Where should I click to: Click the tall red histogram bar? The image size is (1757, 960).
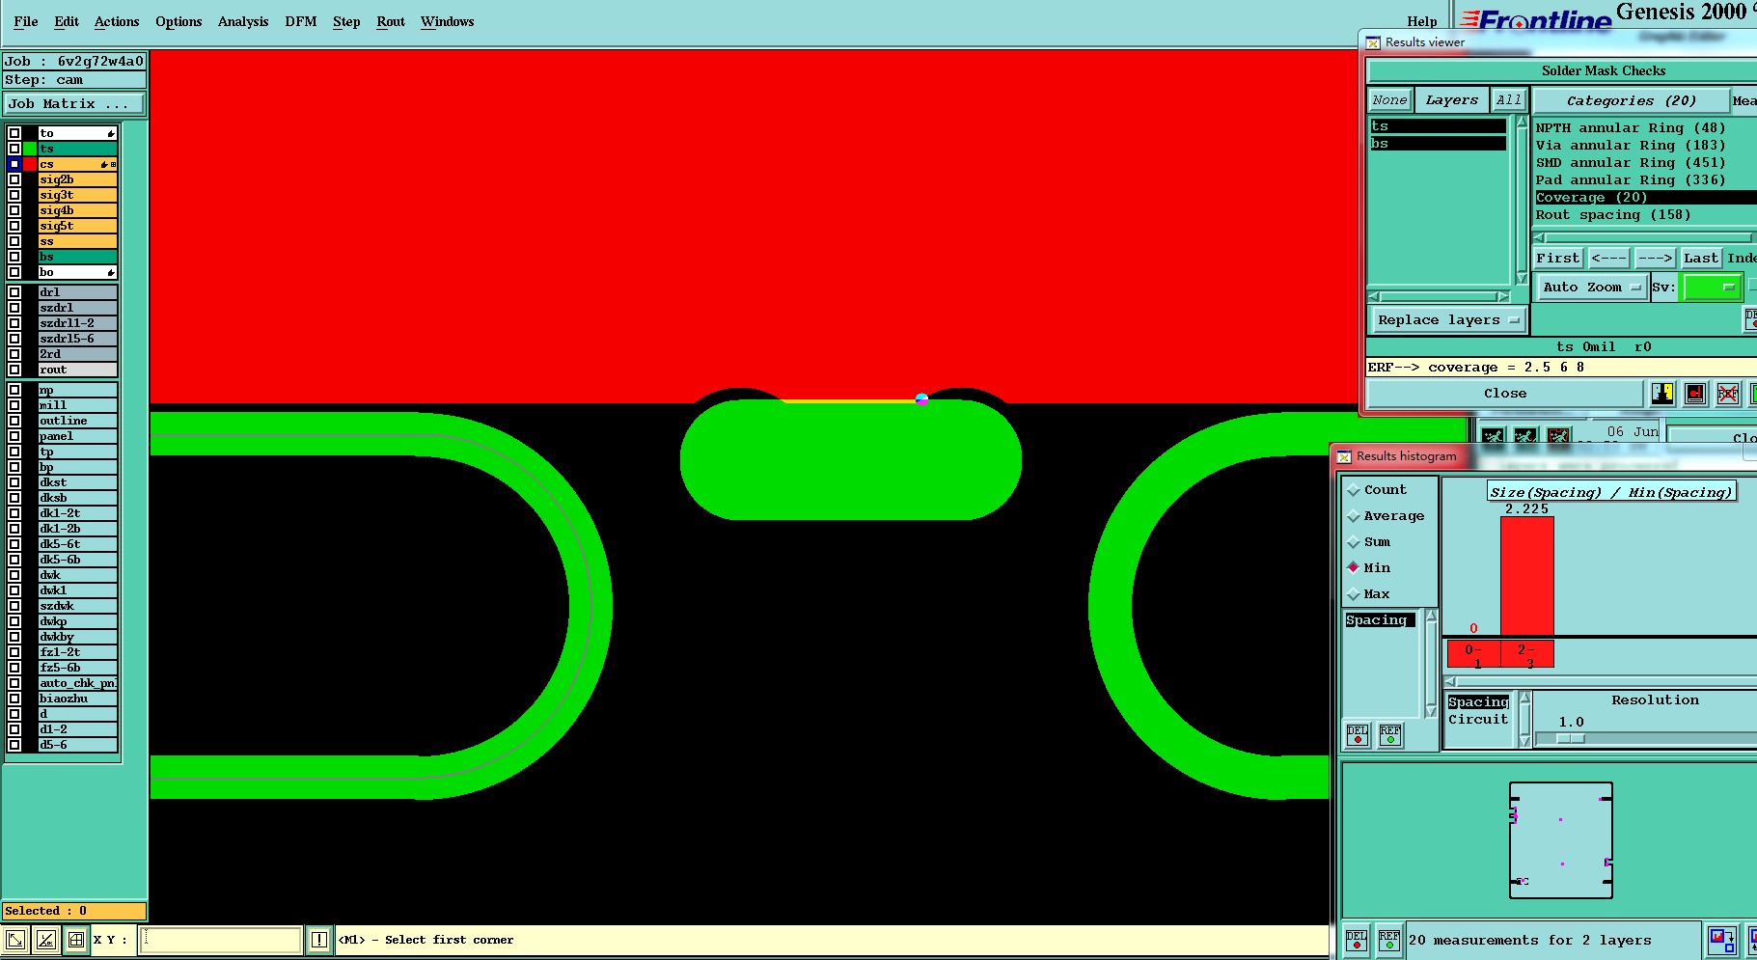click(1527, 576)
